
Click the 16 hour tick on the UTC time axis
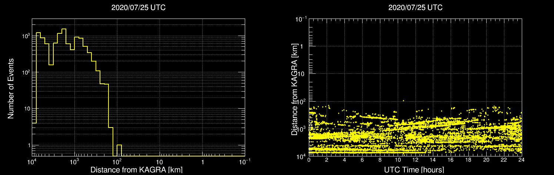(451, 160)
